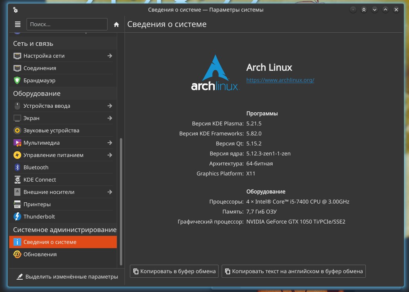Viewport: 409px width, 292px height.
Task: Click the Соединения connections icon
Action: click(x=17, y=68)
